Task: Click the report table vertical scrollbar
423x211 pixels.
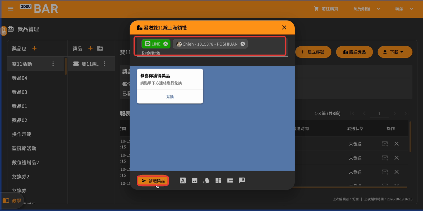Action: pyautogui.click(x=410, y=136)
